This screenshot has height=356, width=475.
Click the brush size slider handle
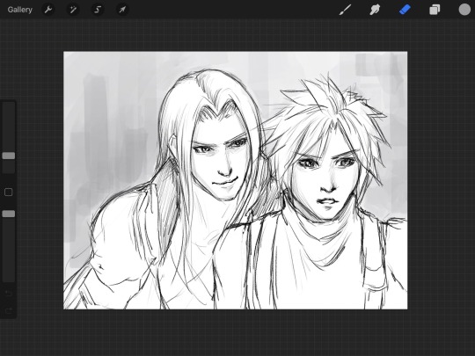coord(9,156)
